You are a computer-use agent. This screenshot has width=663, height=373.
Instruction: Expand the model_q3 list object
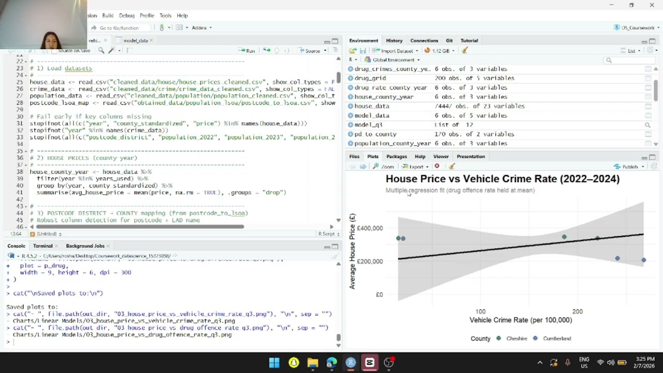click(351, 125)
